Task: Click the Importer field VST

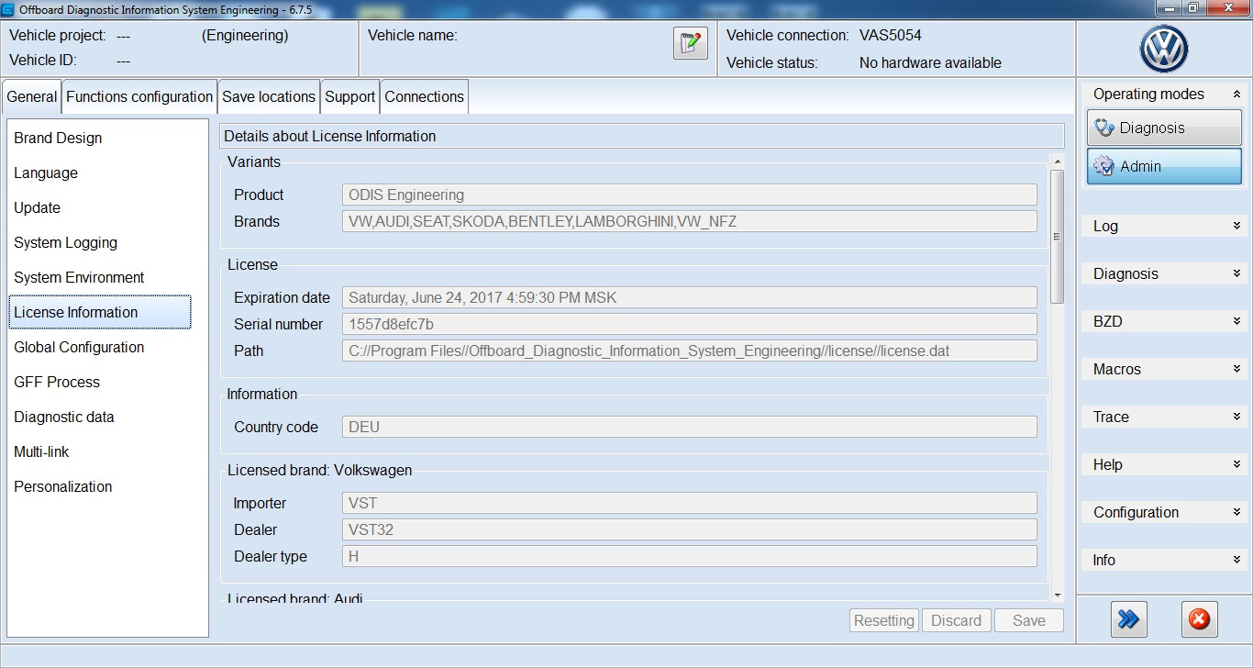Action: (x=690, y=503)
